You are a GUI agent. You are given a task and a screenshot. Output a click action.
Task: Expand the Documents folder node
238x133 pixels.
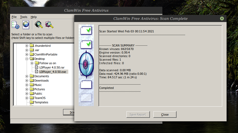coord(27,76)
